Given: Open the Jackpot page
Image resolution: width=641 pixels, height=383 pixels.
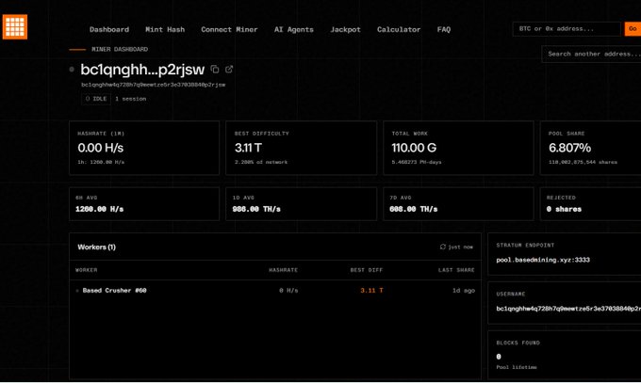Looking at the screenshot, I should (345, 29).
